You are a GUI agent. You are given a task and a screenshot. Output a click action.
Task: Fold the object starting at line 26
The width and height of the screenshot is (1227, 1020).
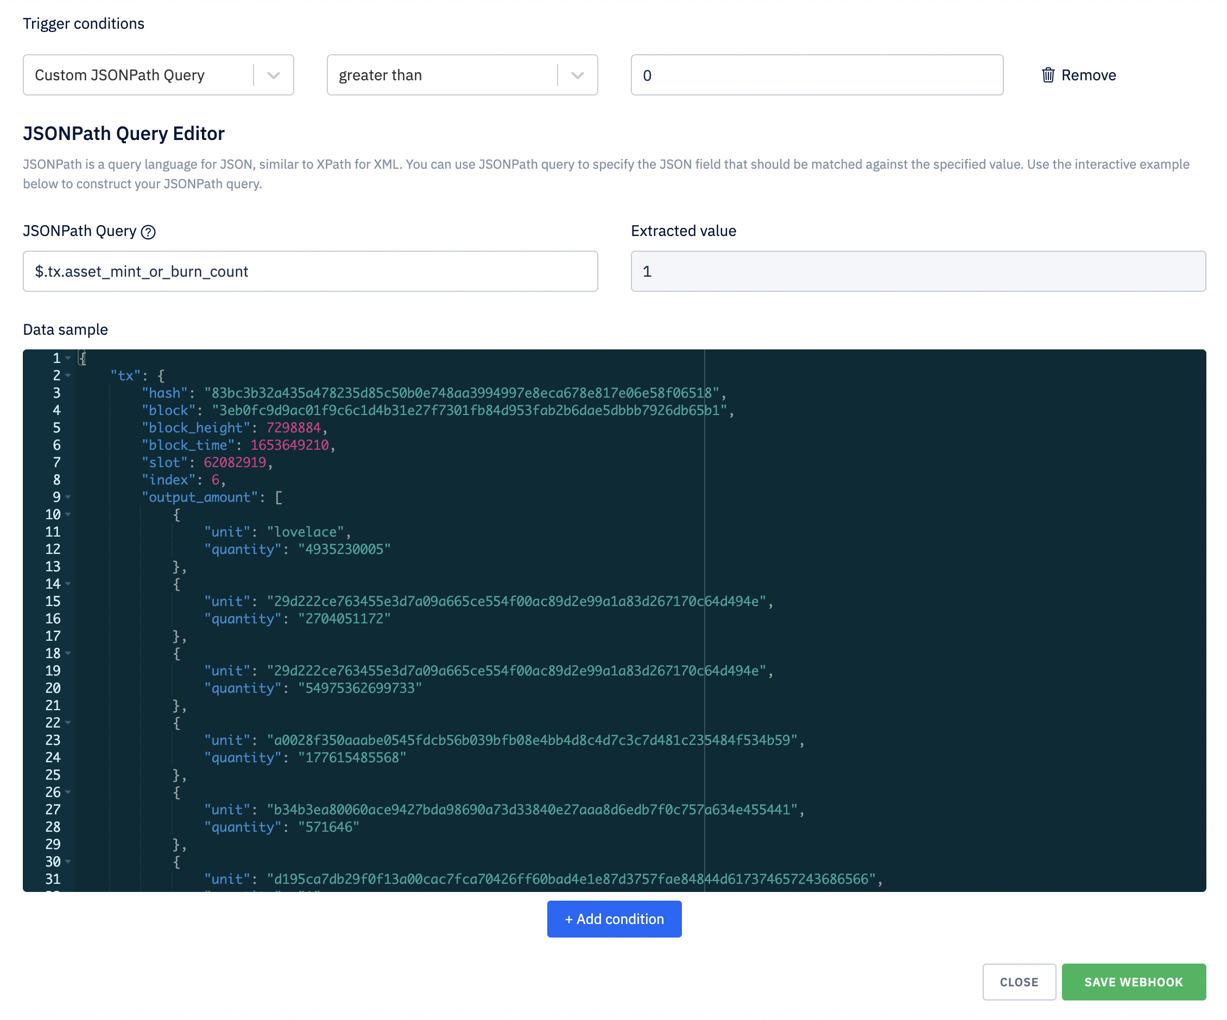pos(68,792)
